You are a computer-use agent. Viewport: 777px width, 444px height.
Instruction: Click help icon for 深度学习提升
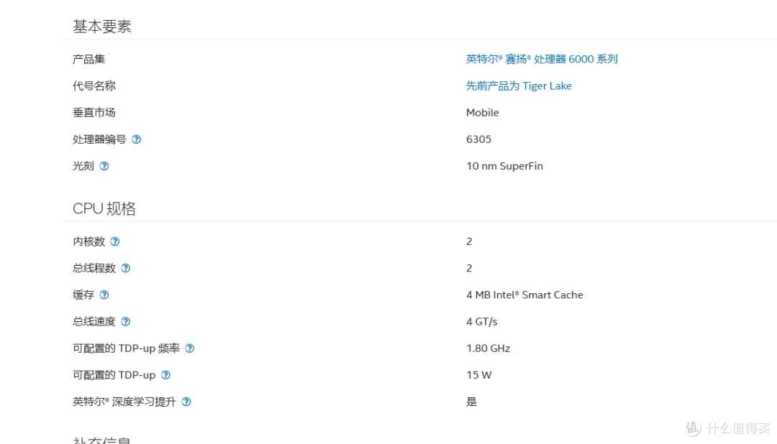click(186, 402)
